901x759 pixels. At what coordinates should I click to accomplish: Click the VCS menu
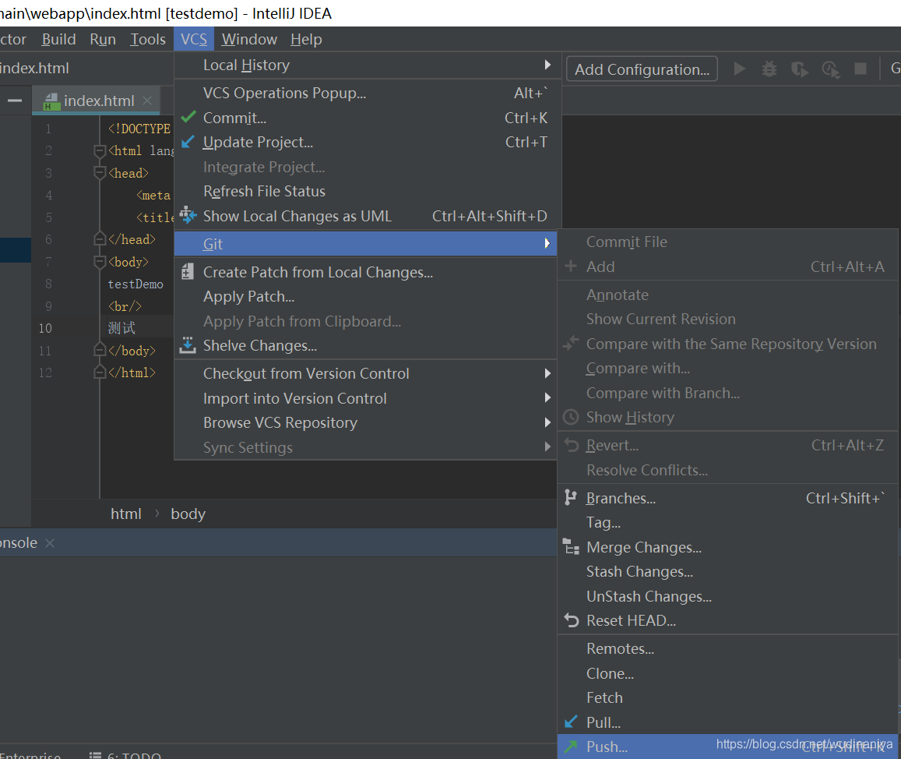[194, 39]
